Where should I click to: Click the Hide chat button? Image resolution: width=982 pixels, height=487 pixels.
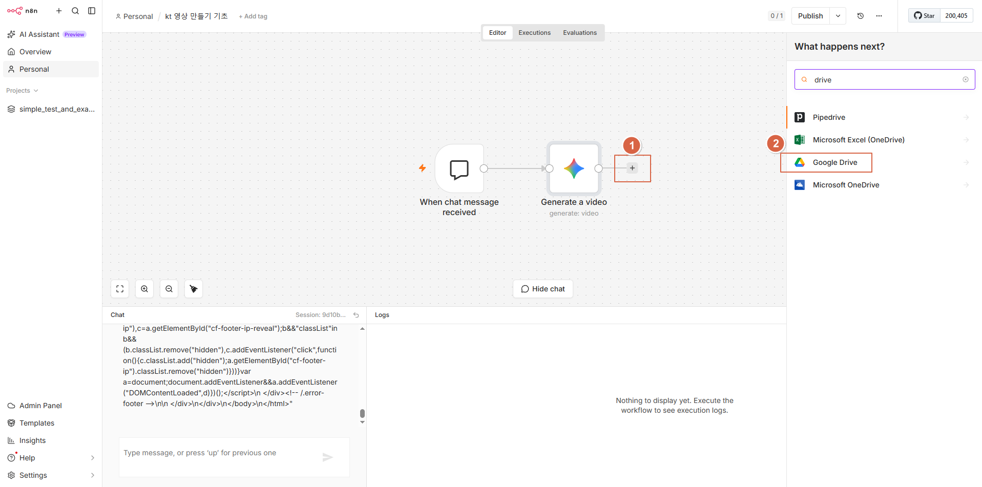(x=543, y=289)
